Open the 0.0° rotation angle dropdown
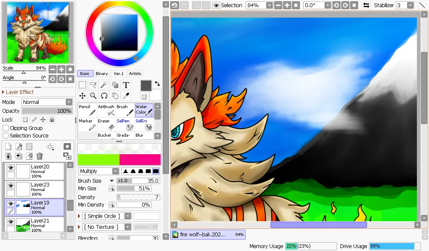This screenshot has width=429, height=251. pyautogui.click(x=328, y=5)
